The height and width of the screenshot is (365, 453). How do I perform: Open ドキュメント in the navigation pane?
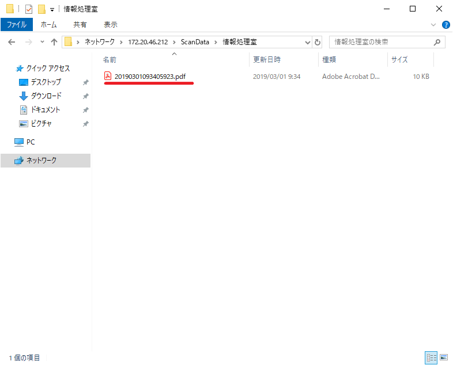tap(40, 109)
